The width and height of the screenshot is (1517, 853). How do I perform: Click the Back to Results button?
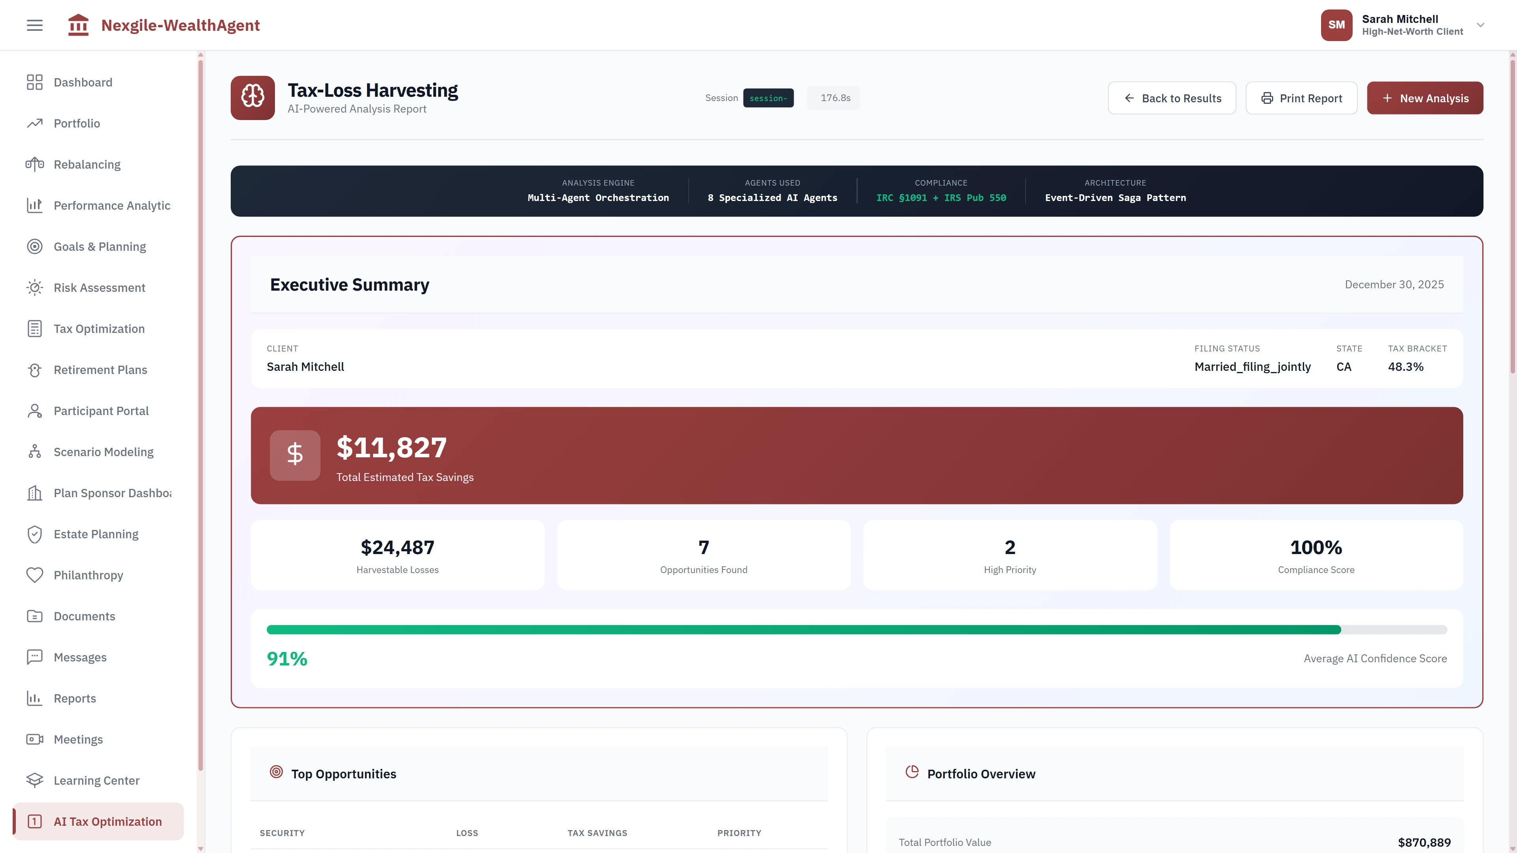tap(1171, 98)
